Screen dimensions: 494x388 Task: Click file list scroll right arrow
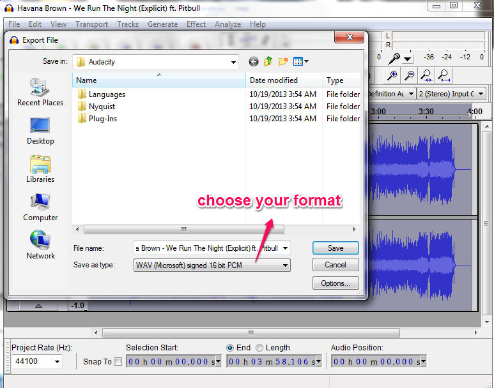(355, 229)
